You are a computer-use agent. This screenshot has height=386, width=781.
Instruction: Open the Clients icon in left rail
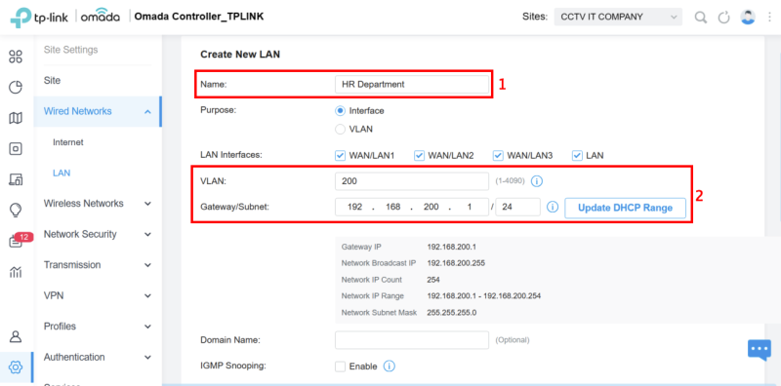pos(16,179)
